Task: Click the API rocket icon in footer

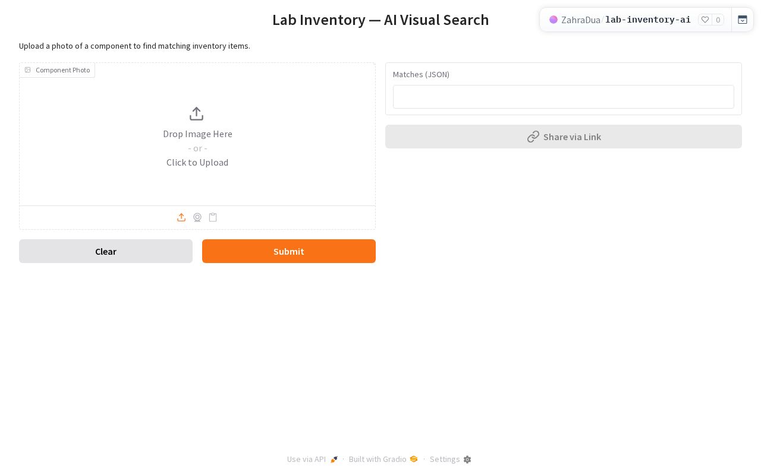Action: pyautogui.click(x=334, y=460)
